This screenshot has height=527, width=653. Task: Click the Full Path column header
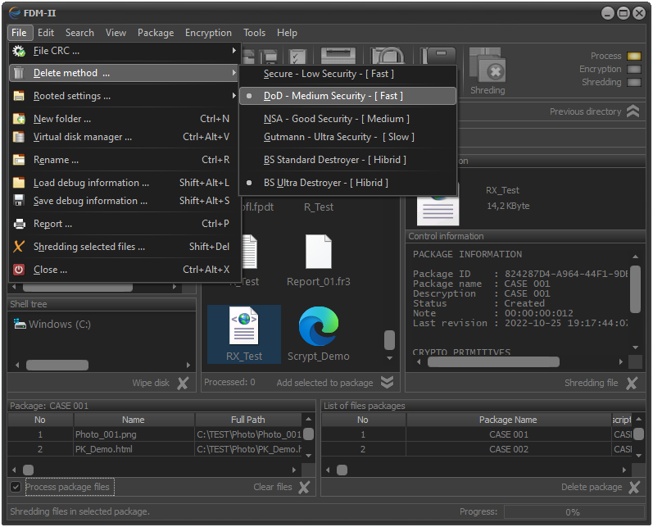tap(248, 420)
